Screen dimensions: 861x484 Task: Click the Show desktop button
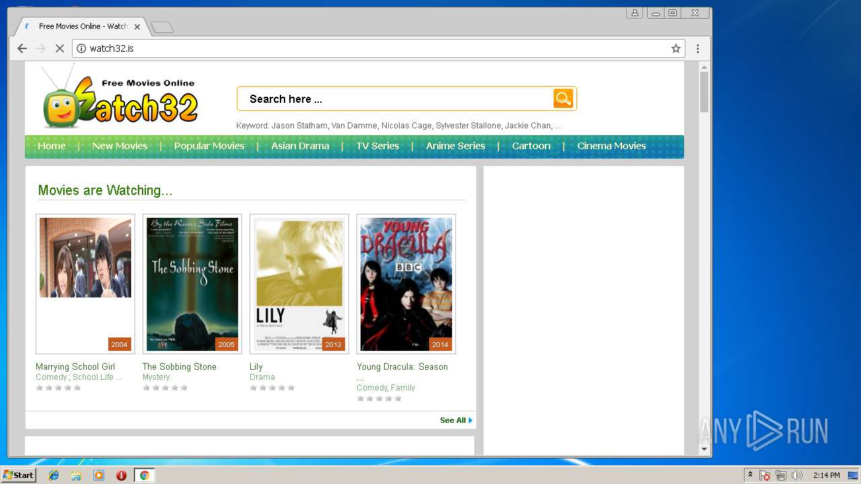click(x=853, y=475)
